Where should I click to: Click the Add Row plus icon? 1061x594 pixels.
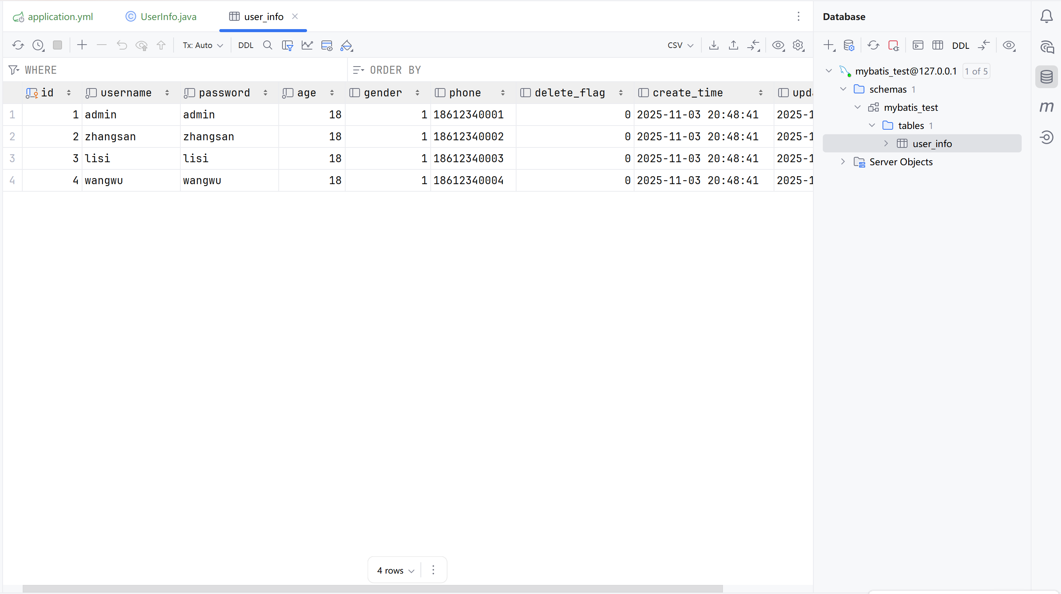pos(82,45)
